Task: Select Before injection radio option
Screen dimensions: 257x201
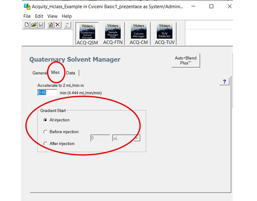Action: 45,132
